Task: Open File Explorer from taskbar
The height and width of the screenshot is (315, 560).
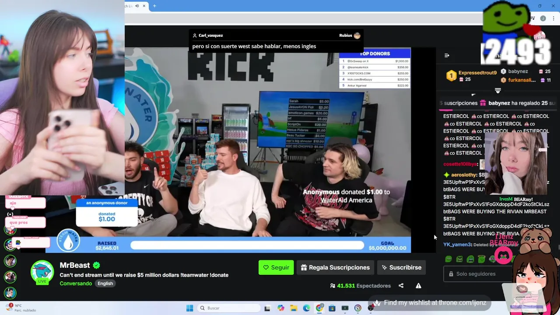Action: coord(294,308)
